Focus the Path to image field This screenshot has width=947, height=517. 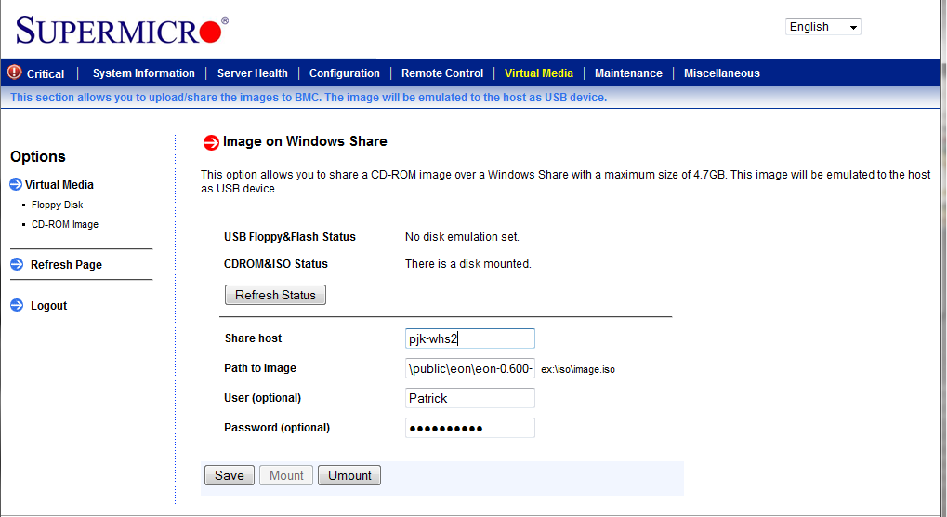click(x=470, y=368)
